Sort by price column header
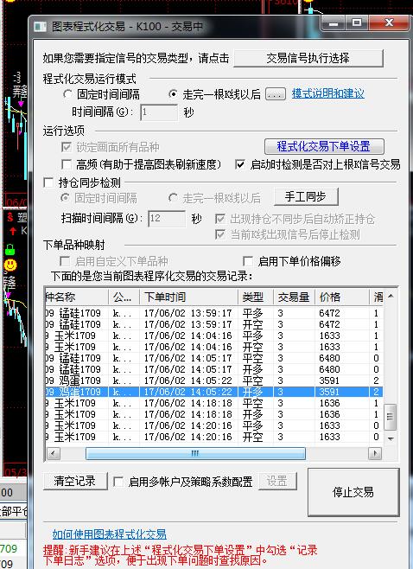 pyautogui.click(x=341, y=297)
